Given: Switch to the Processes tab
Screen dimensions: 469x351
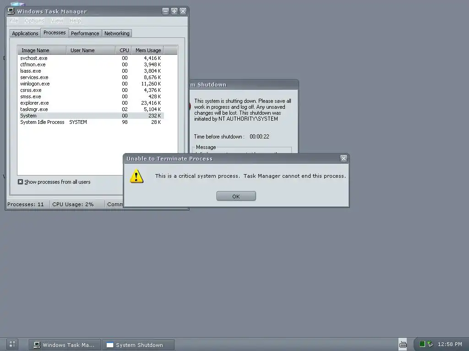Looking at the screenshot, I should [x=55, y=32].
